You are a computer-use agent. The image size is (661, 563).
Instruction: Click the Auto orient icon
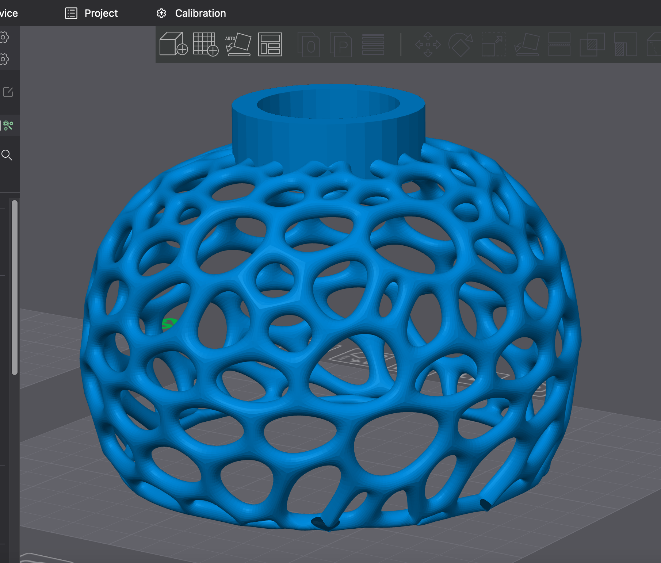click(238, 44)
